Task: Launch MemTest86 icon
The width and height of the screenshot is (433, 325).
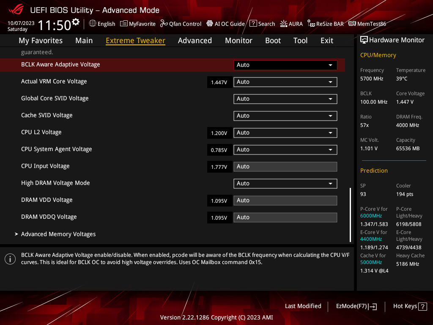Action: (352, 24)
